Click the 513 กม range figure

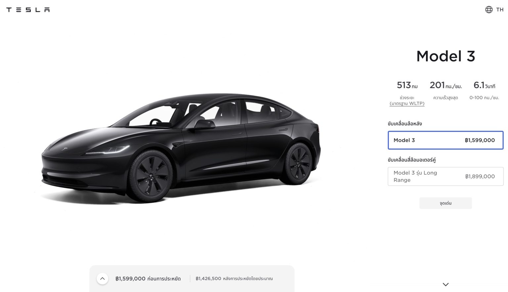pyautogui.click(x=407, y=85)
